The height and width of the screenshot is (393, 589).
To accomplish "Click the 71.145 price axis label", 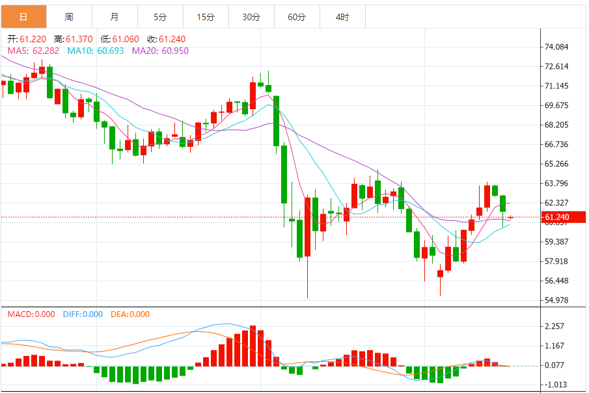I will click(556, 86).
